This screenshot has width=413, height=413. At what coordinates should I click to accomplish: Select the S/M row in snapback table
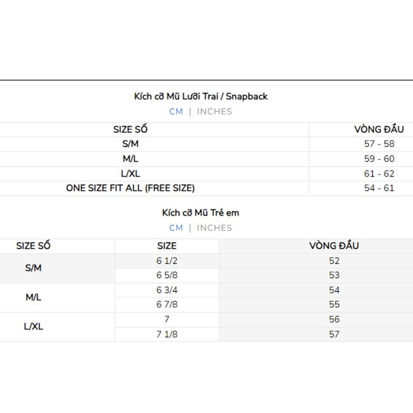click(x=206, y=144)
